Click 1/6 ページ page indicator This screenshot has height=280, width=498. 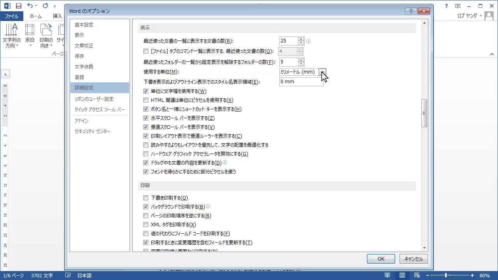(x=14, y=275)
